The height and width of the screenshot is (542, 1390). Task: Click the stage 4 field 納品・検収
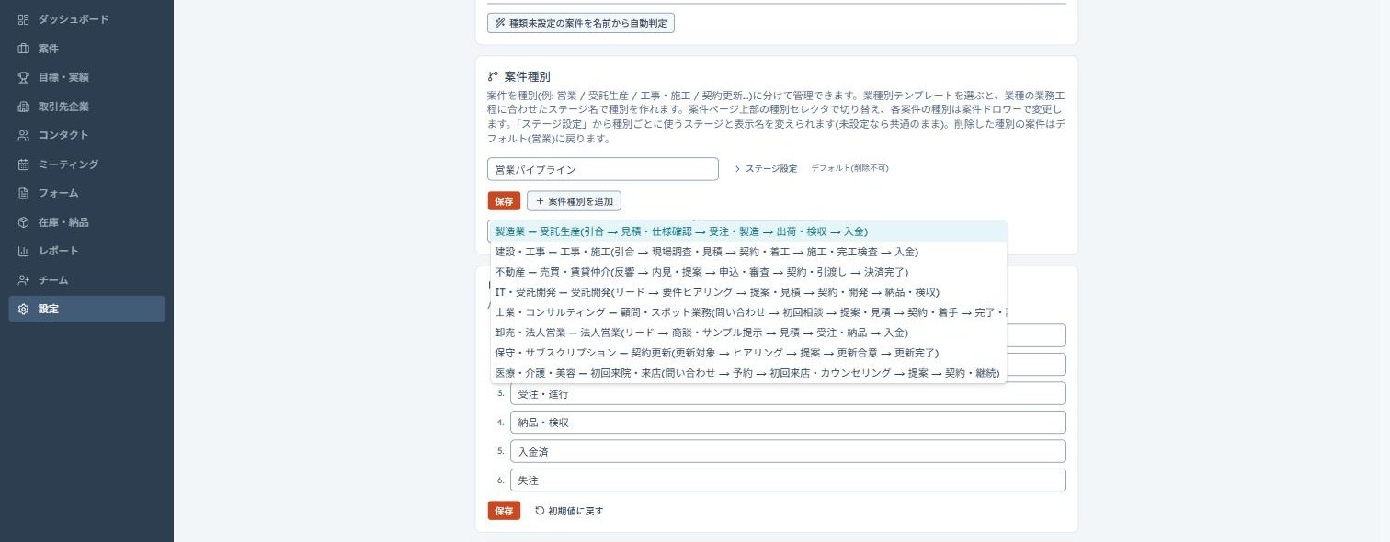point(788,423)
